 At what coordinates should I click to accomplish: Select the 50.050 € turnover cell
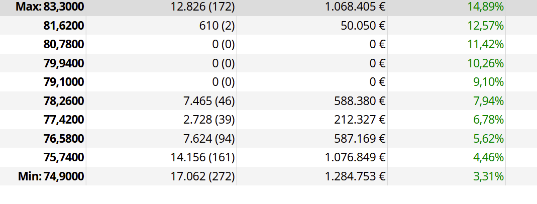point(363,26)
